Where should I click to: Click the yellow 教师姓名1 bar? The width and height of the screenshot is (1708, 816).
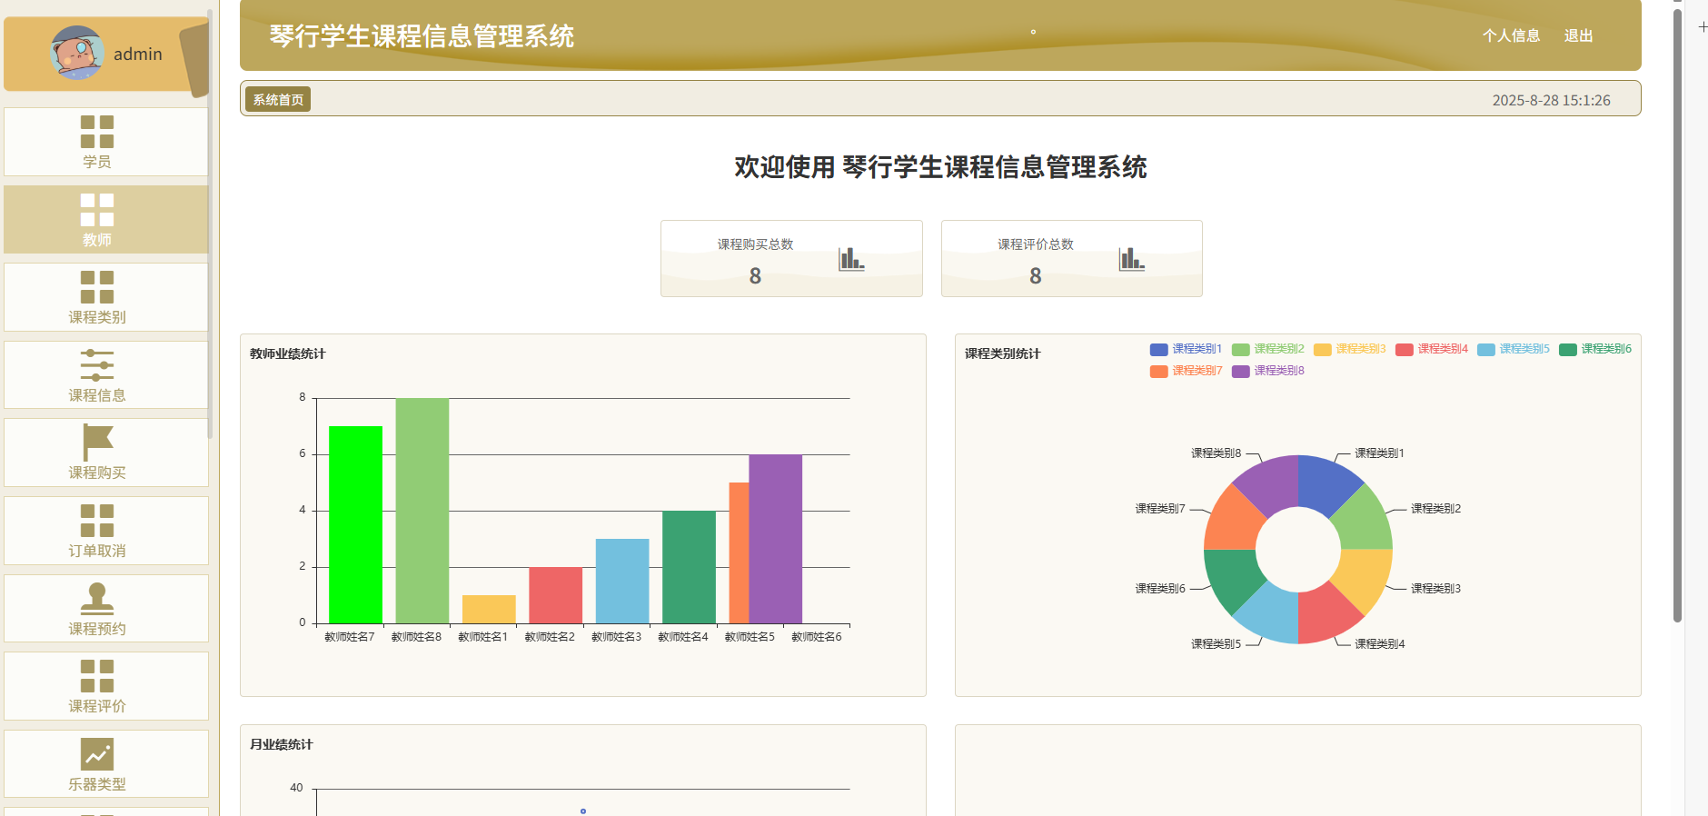click(489, 609)
